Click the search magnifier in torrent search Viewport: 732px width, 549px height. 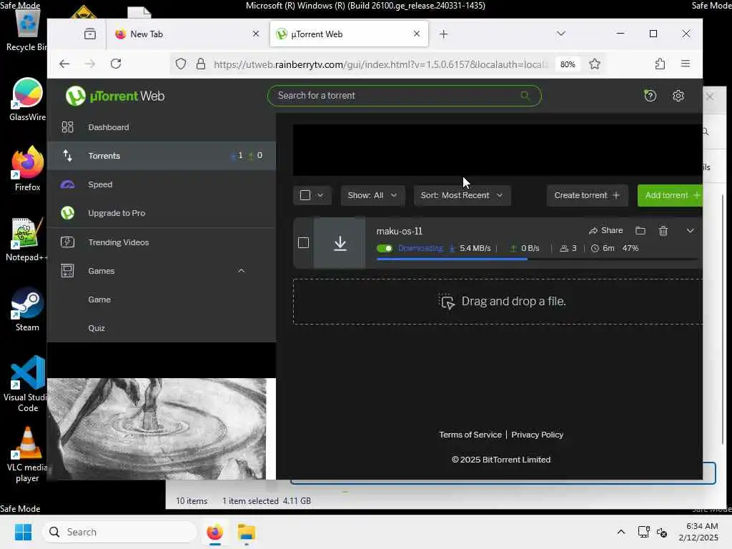point(525,95)
